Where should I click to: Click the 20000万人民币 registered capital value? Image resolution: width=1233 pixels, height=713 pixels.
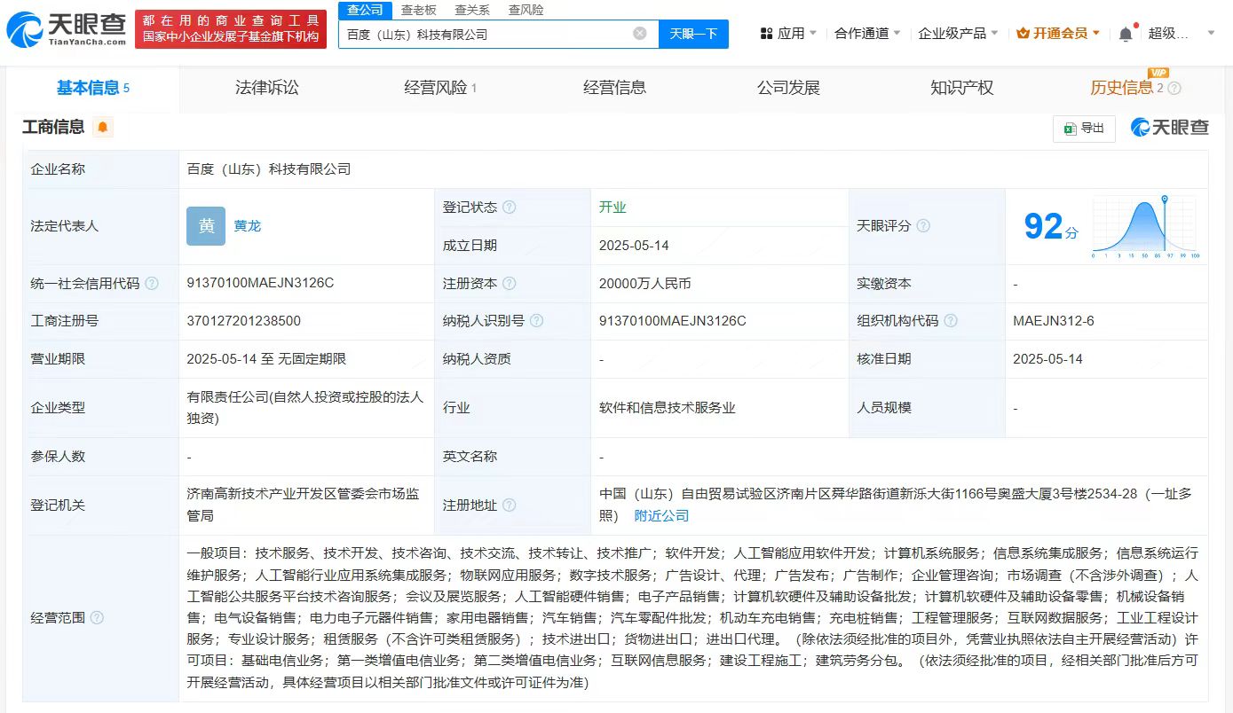644,284
